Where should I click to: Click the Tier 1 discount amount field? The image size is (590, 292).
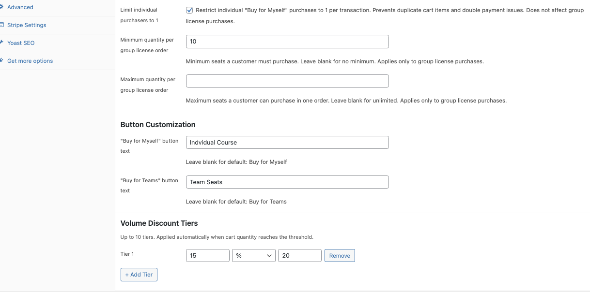click(300, 255)
